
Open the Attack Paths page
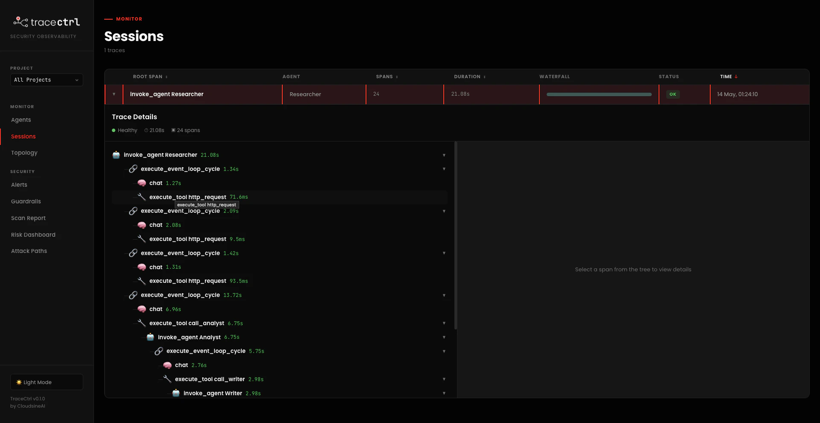pos(29,251)
